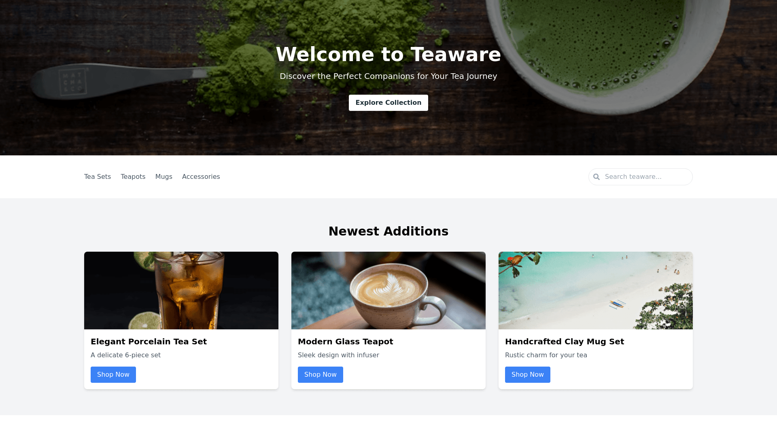This screenshot has width=777, height=437.
Task: Click the search magnifier icon
Action: point(597,177)
